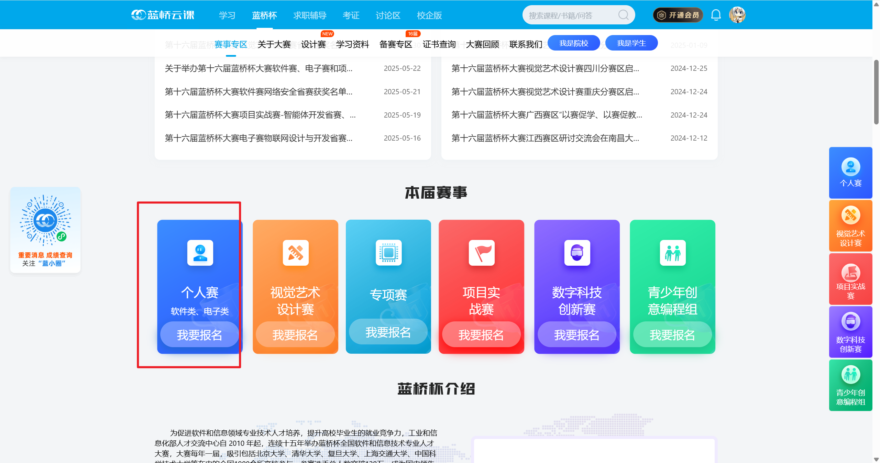Open the 求职辅导 menu item
Viewport: 880px width, 463px height.
(x=309, y=15)
